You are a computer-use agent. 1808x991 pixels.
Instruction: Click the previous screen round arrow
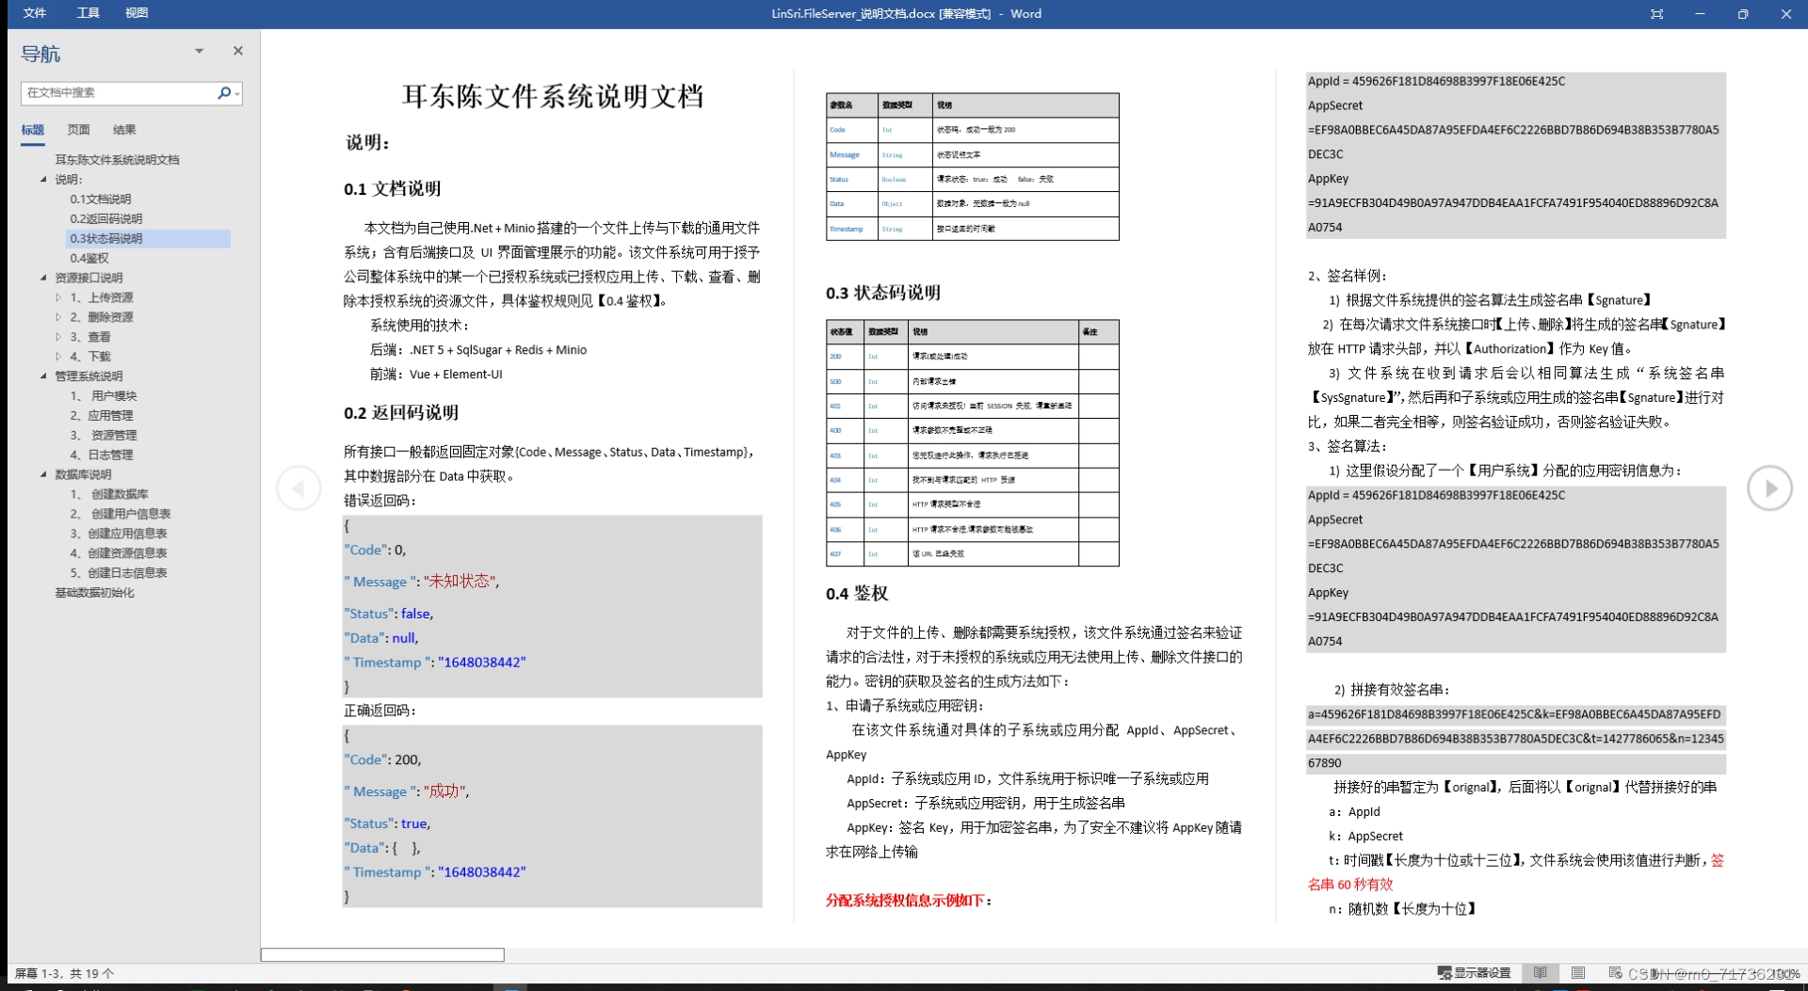click(x=299, y=488)
